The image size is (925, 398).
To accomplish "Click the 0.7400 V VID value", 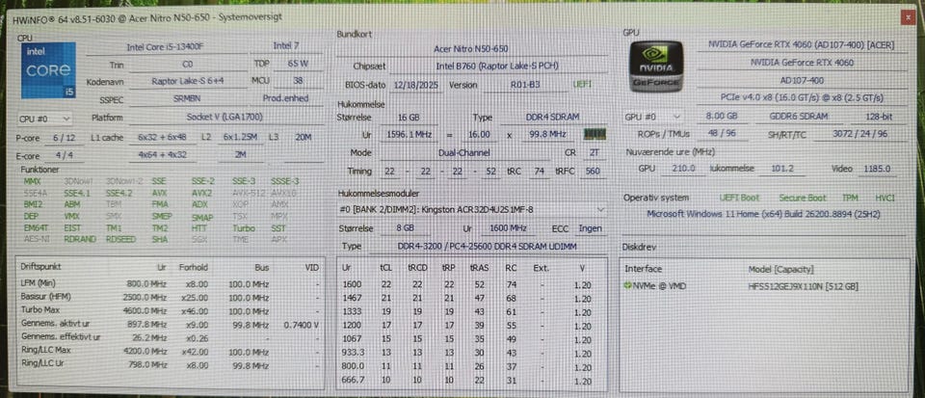I will coord(301,324).
